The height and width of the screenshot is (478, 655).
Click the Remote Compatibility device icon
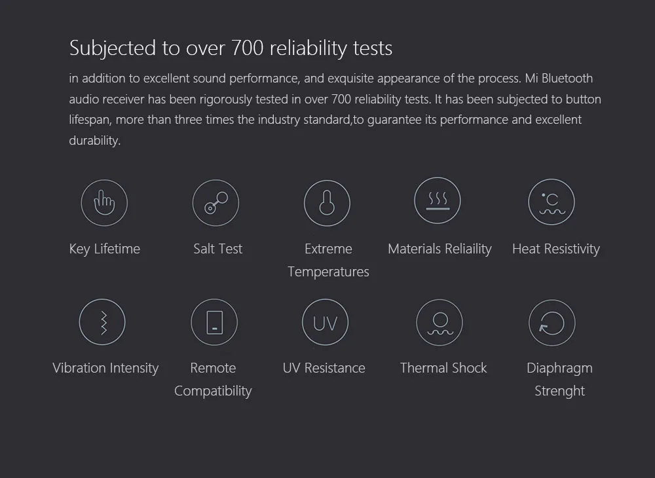(x=214, y=322)
